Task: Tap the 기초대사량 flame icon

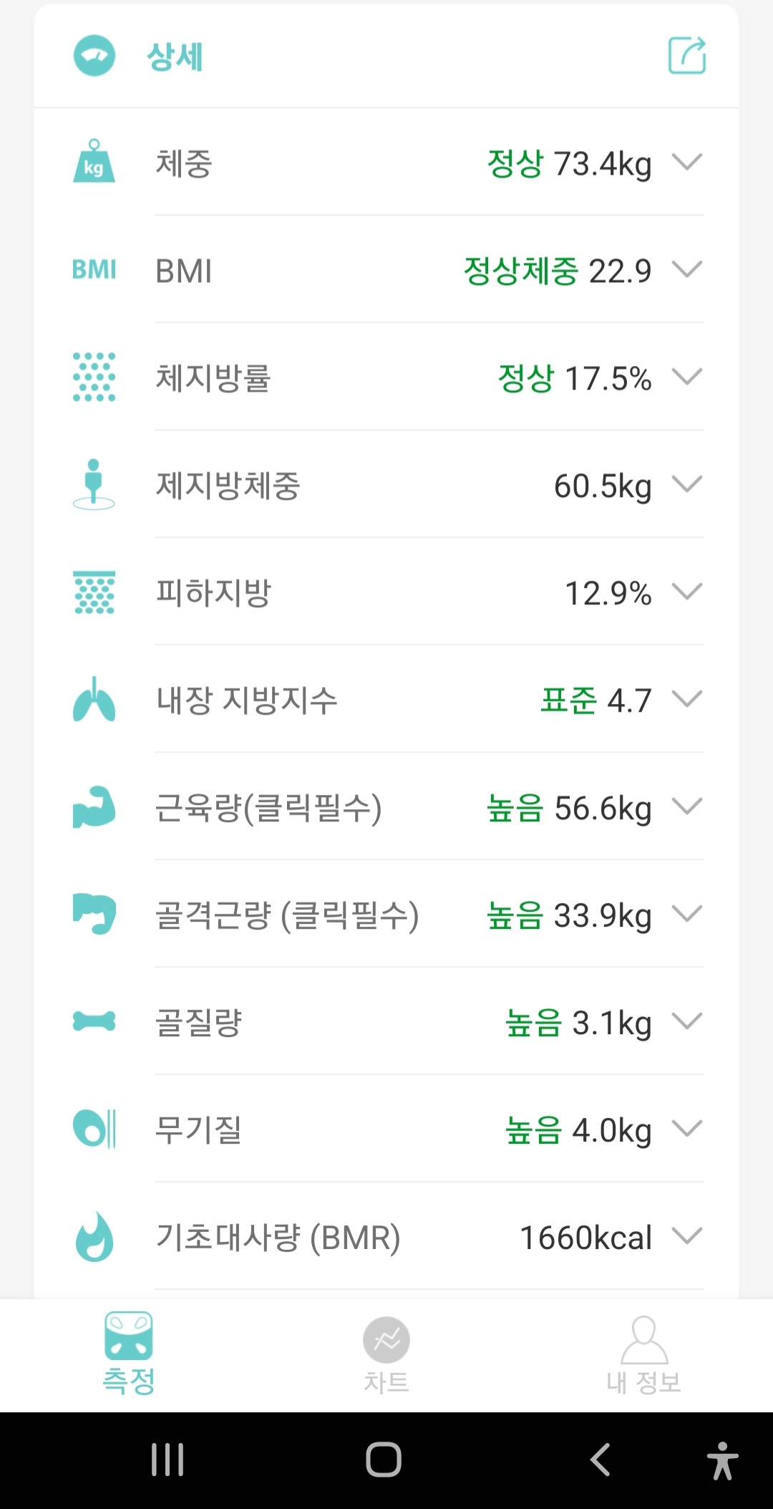Action: 94,1236
